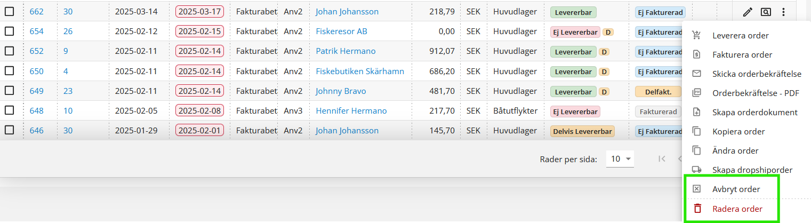Select Skapa orderdokument menu entry
811x223 pixels.
point(754,113)
